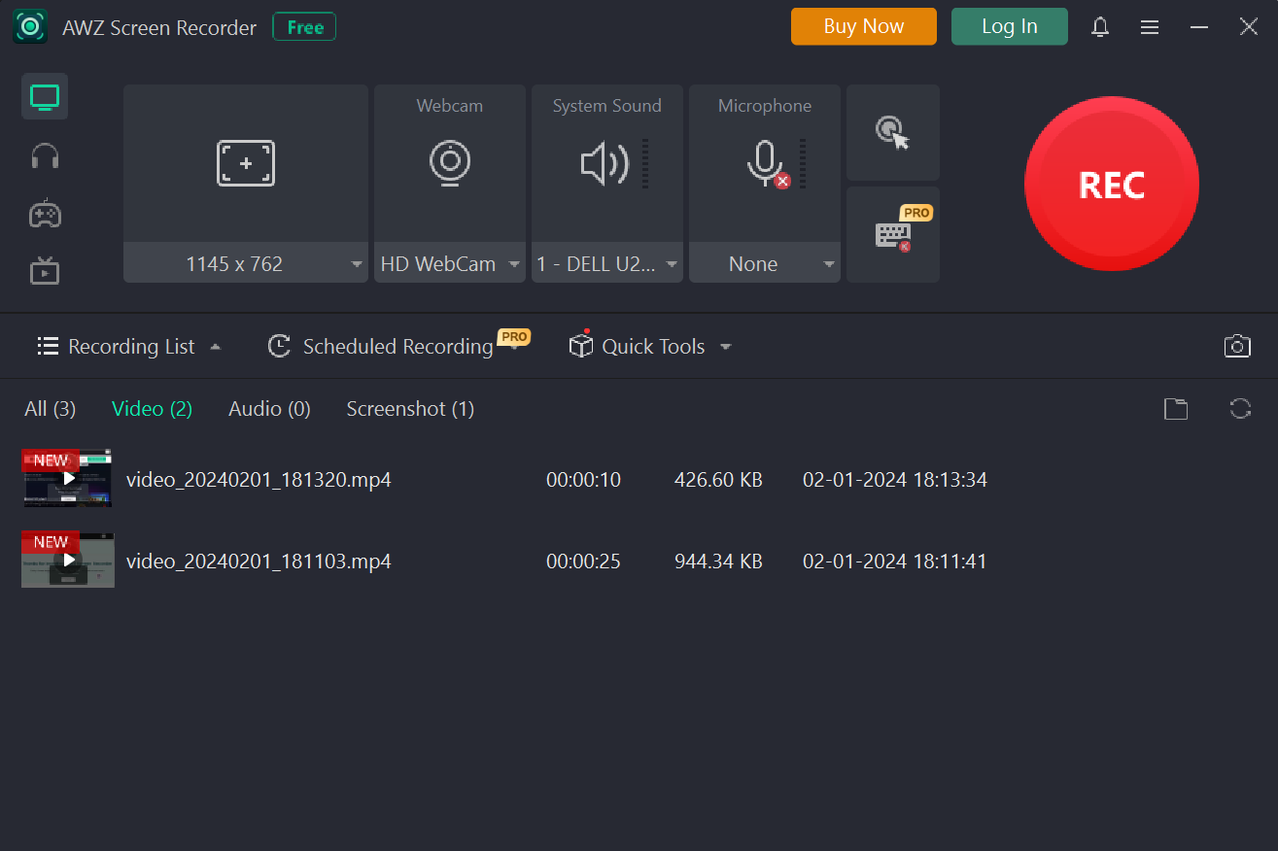Toggle the Microphone input on
Screen dimensions: 1278x851
tap(764, 162)
